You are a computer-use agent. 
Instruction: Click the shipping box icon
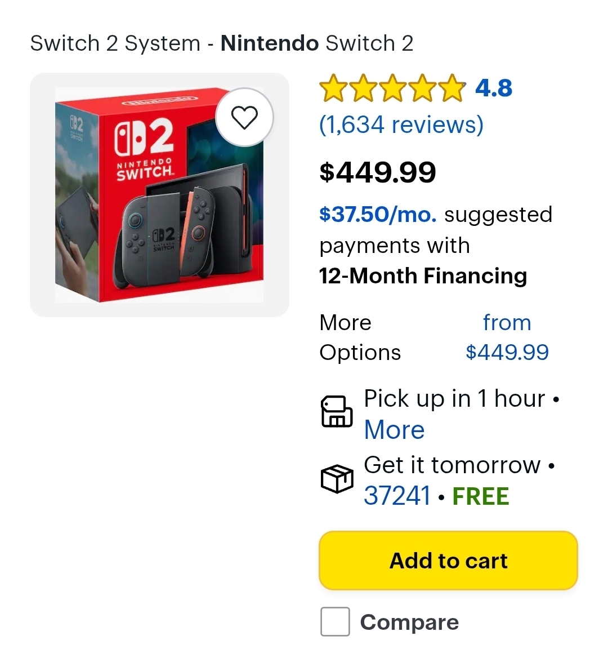pyautogui.click(x=337, y=479)
